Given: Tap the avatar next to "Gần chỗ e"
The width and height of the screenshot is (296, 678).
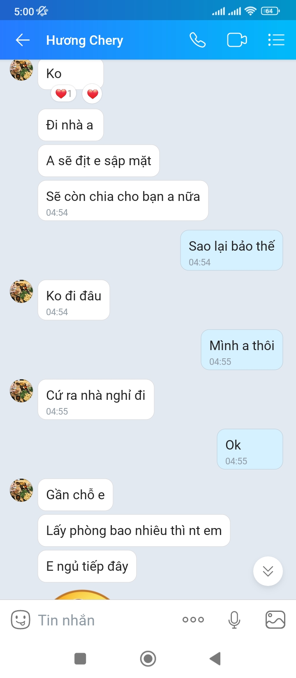Looking at the screenshot, I should [21, 490].
